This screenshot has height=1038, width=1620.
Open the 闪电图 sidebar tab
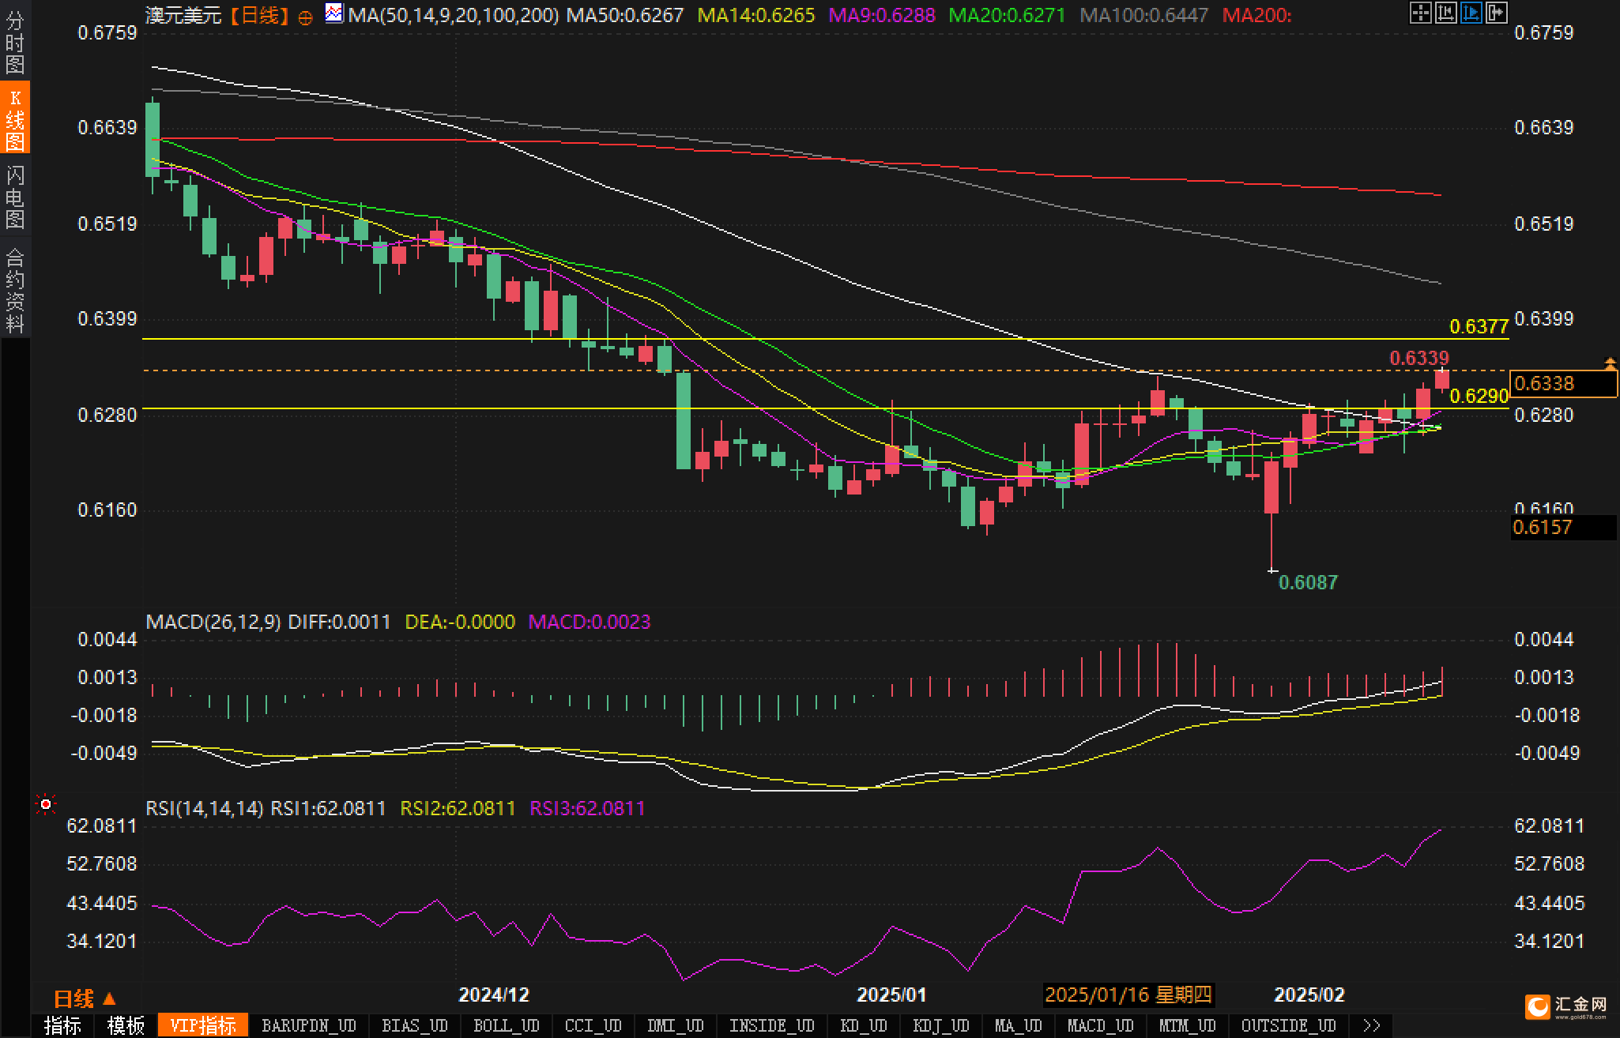(x=15, y=197)
